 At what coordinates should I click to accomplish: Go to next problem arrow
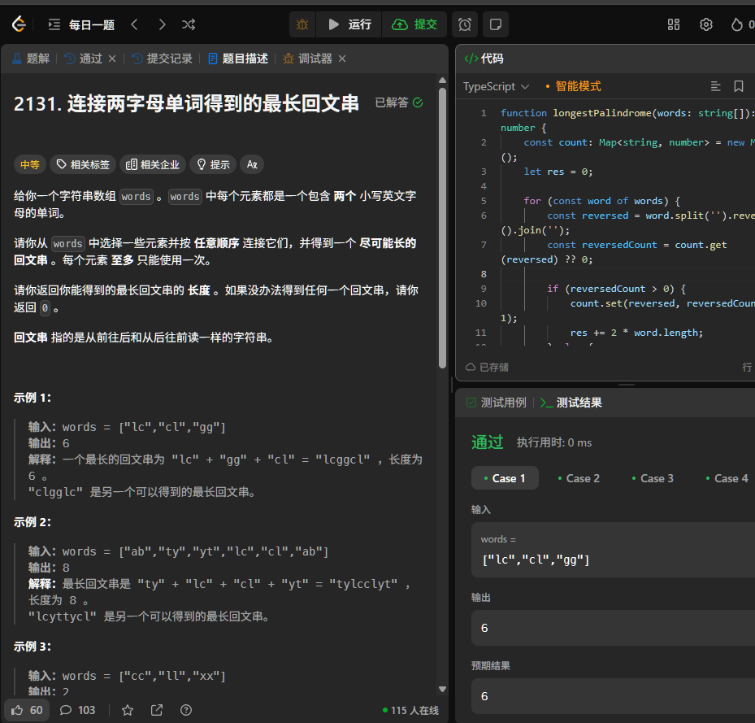click(162, 24)
